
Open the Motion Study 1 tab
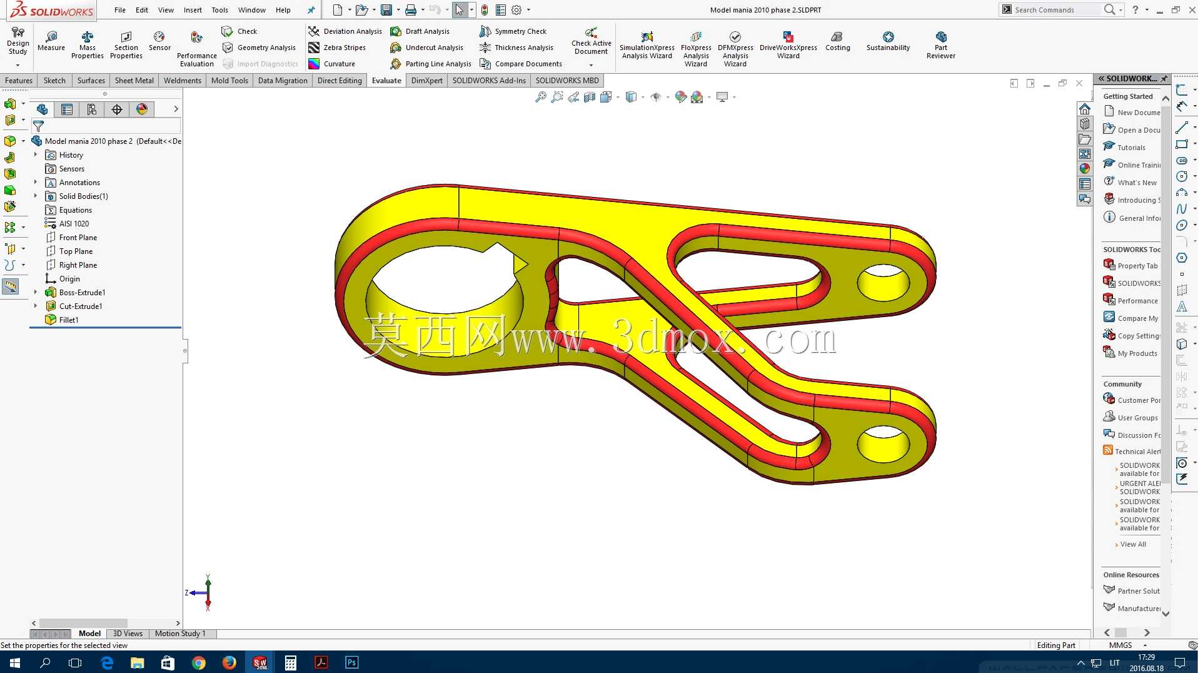(180, 634)
